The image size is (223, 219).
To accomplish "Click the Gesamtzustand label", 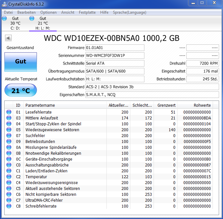I will [x=20, y=48].
